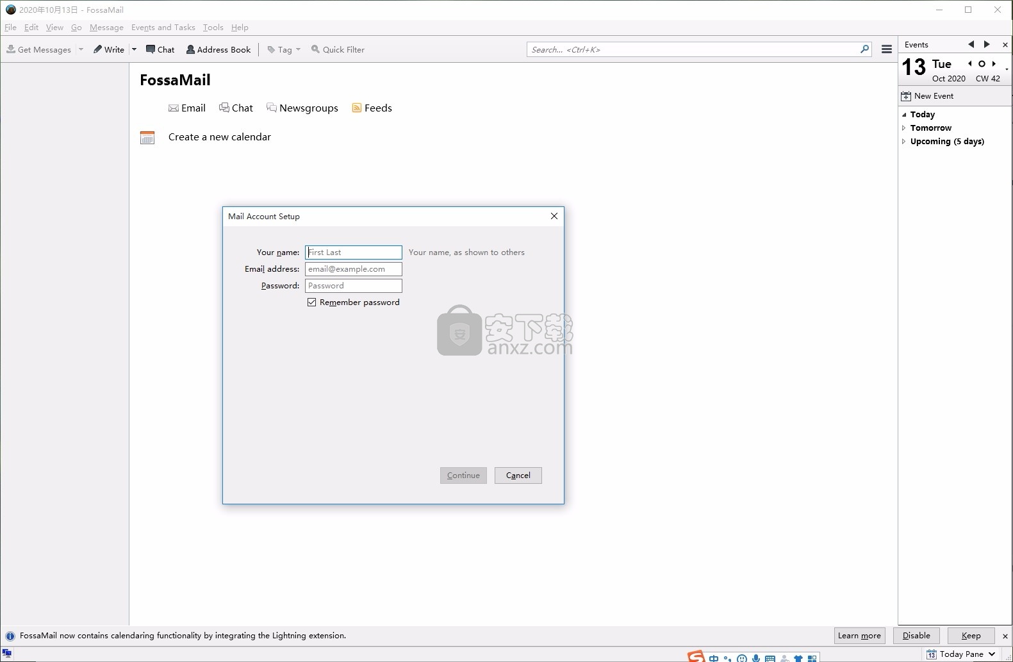
Task: Click Learn more in notification bar
Action: pyautogui.click(x=859, y=636)
